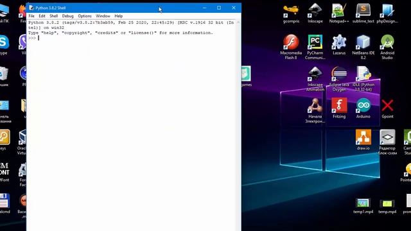Open the Window menu

103,16
